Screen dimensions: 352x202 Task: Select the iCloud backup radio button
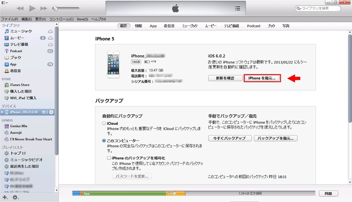click(104, 123)
